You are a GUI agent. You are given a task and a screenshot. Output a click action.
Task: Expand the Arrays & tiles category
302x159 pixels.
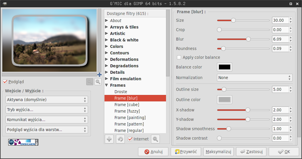(106, 27)
